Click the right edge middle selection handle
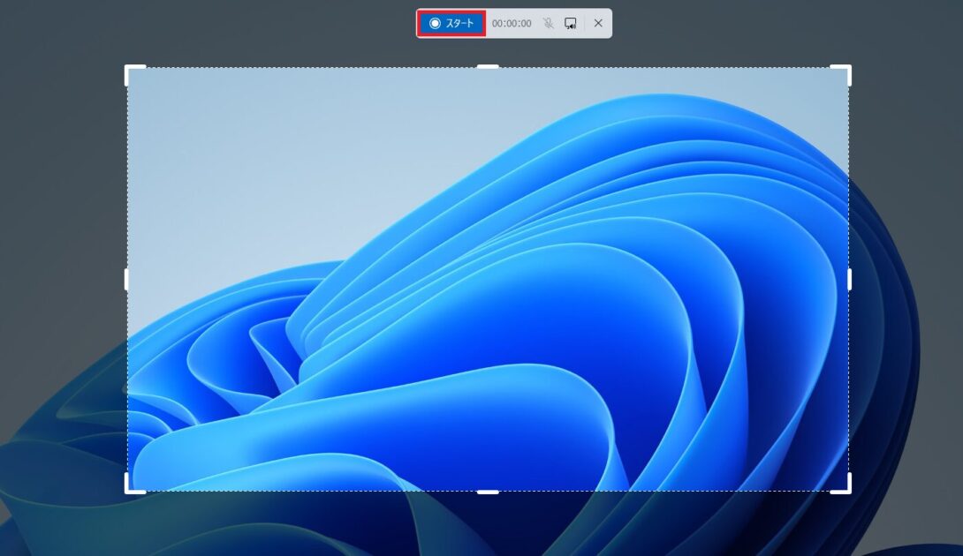Screen dimensions: 963x556 [849, 279]
